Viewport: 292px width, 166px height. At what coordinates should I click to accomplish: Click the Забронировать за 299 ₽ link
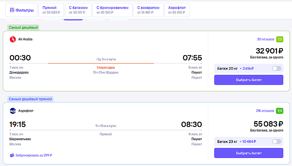(x=34, y=155)
